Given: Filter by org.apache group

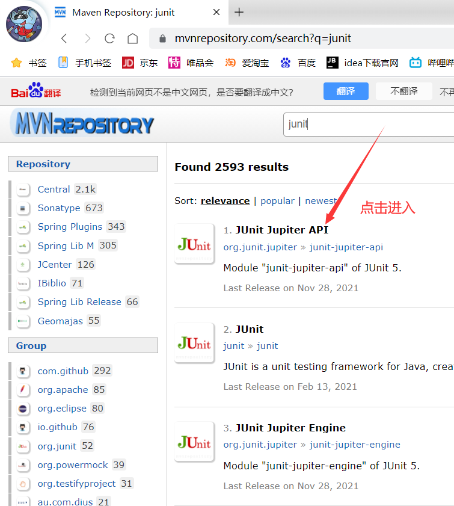Looking at the screenshot, I should (x=63, y=389).
